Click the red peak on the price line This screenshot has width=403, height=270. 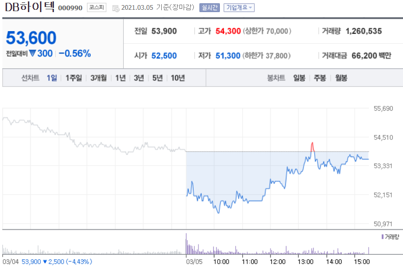(x=312, y=147)
